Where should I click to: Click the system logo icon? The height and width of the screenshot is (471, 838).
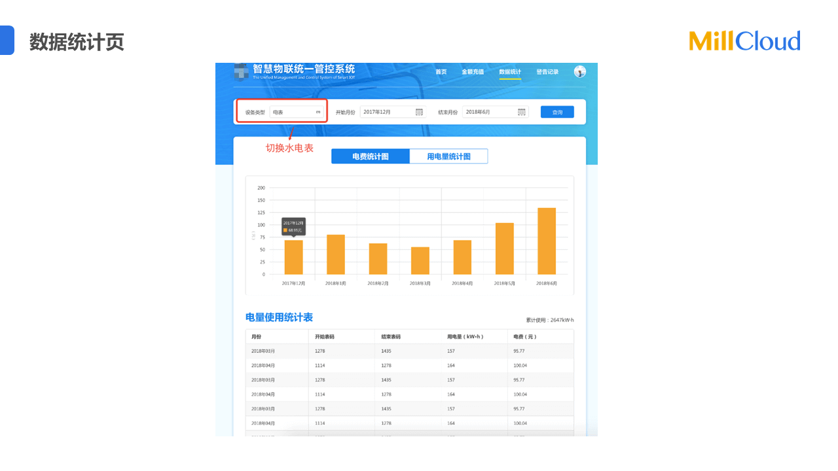click(x=240, y=71)
